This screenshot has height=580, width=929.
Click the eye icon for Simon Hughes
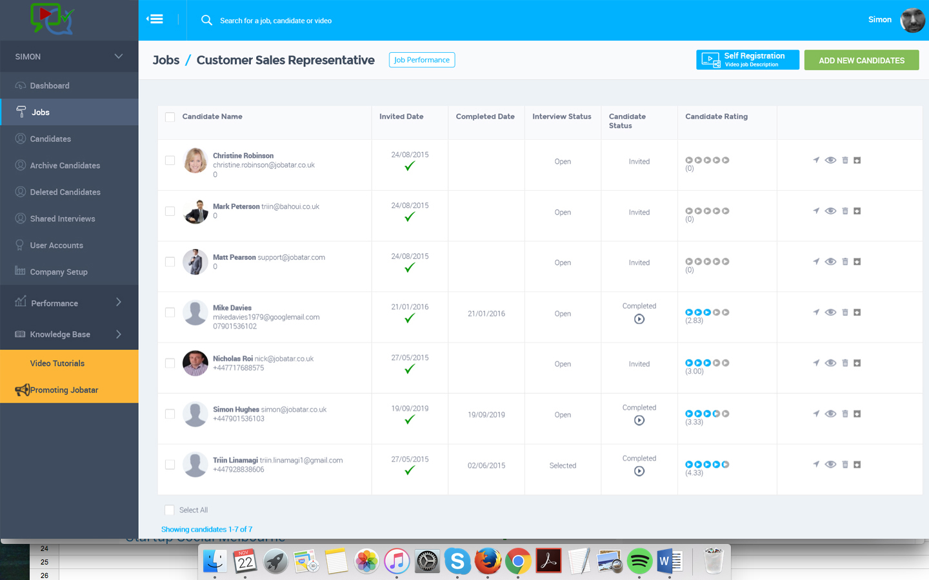coord(830,414)
